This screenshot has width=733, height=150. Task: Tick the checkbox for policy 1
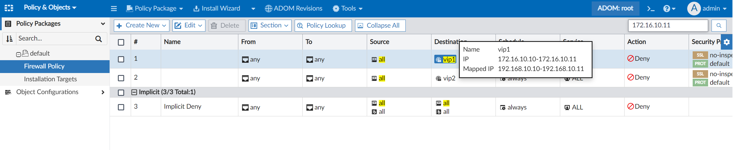(121, 59)
